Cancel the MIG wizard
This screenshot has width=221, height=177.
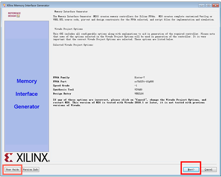point(208,170)
